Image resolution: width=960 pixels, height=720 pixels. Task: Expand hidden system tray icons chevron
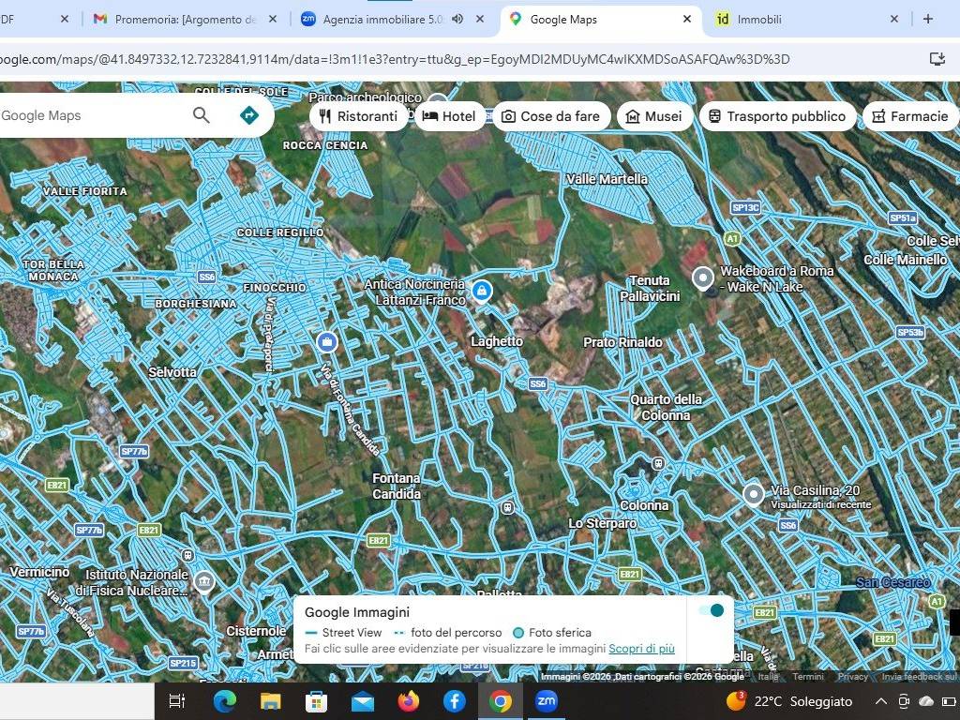pyautogui.click(x=880, y=701)
